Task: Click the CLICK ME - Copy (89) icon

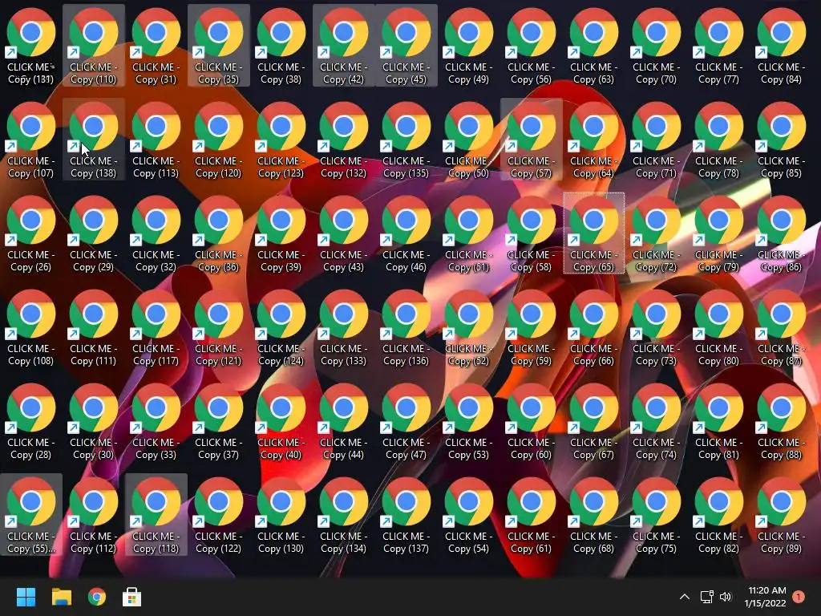Action: pyautogui.click(x=781, y=514)
